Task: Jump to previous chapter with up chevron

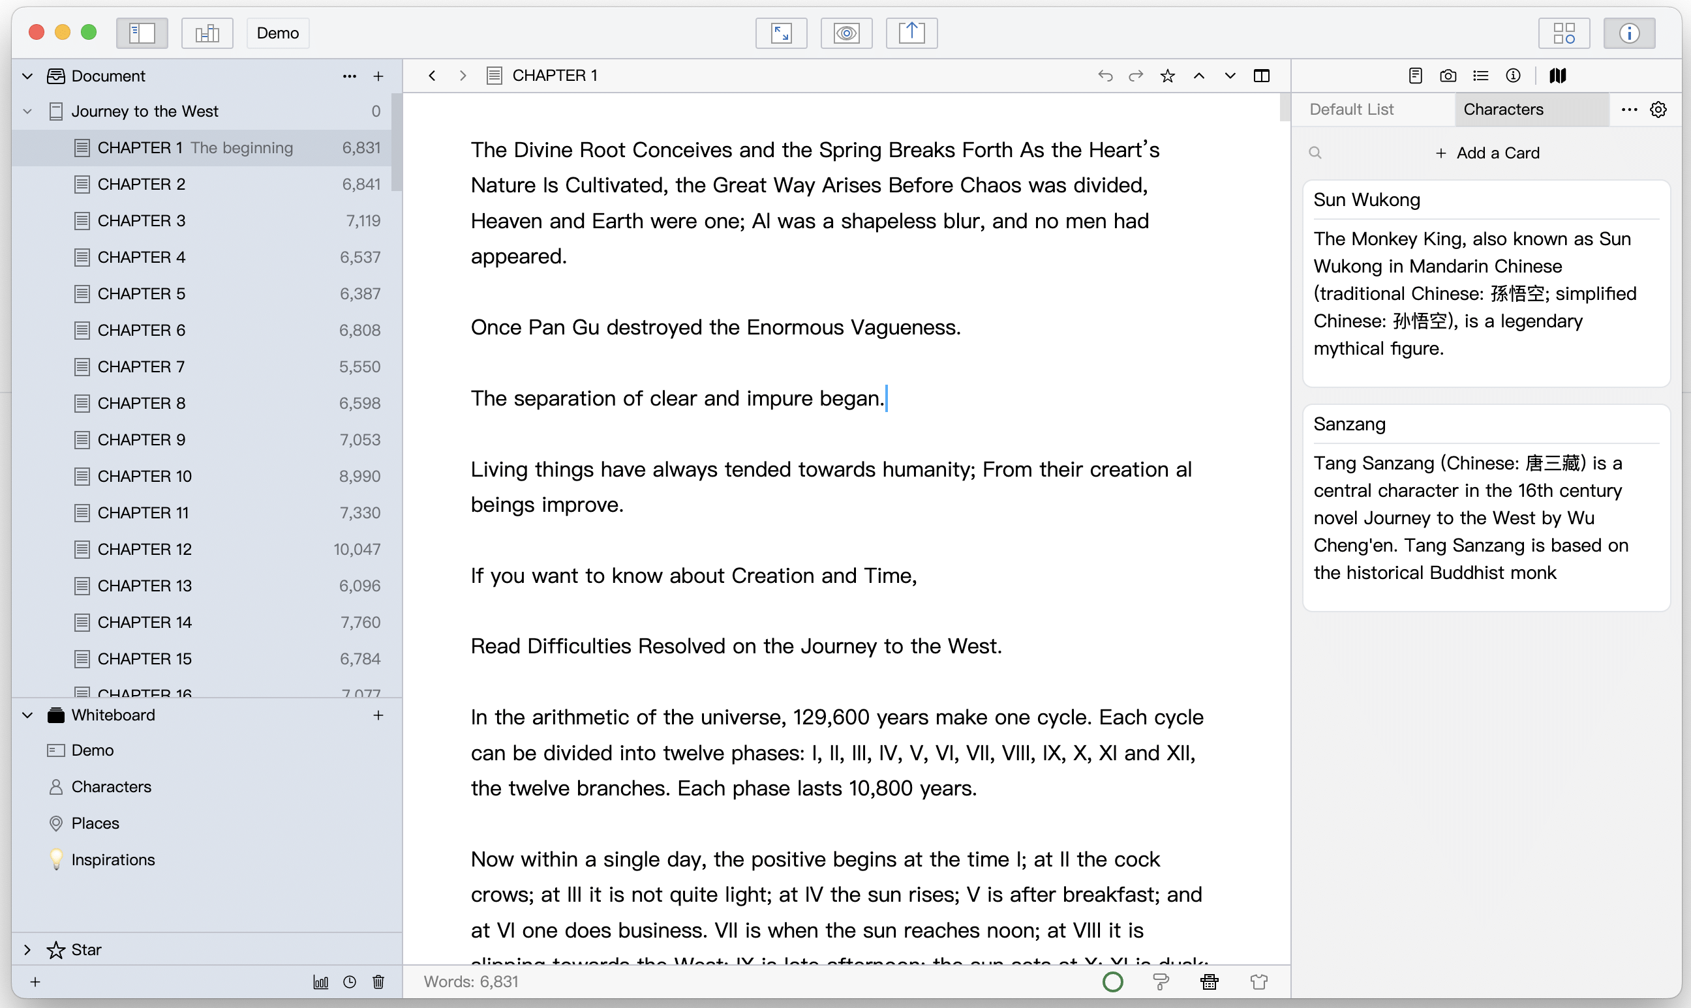Action: (x=1199, y=76)
